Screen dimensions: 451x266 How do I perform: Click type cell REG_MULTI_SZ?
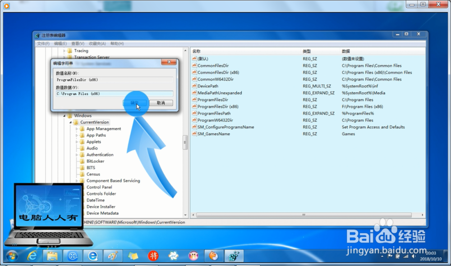[317, 86]
